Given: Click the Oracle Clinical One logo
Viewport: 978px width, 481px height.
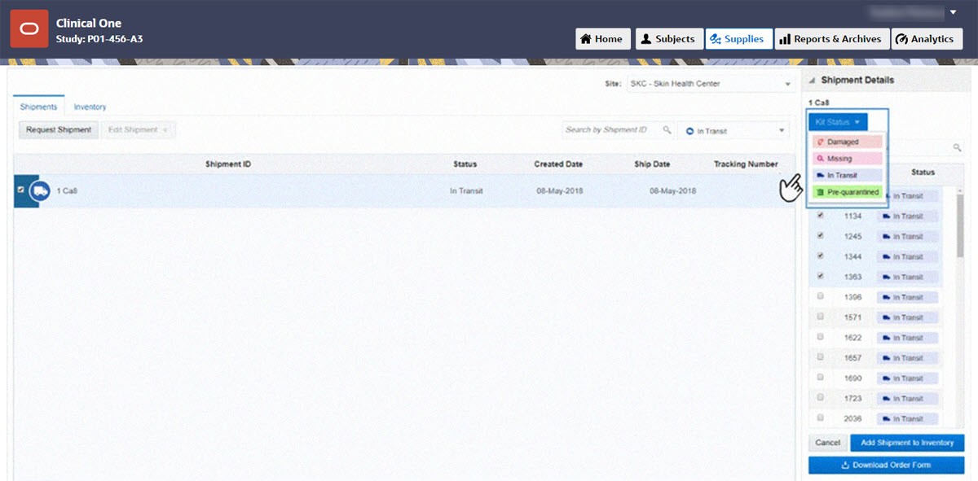Looking at the screenshot, I should coord(29,29).
